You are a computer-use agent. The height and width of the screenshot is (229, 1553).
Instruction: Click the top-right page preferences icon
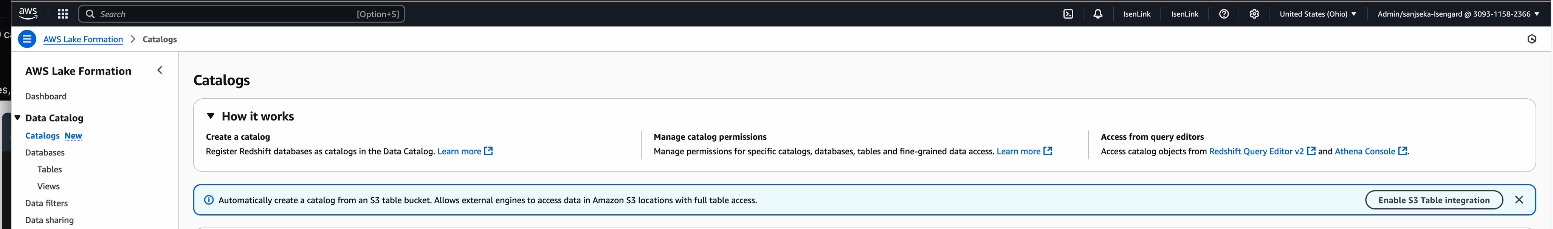[x=1531, y=39]
